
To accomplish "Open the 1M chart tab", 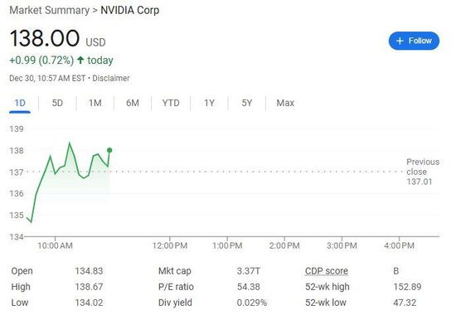I will click(95, 103).
